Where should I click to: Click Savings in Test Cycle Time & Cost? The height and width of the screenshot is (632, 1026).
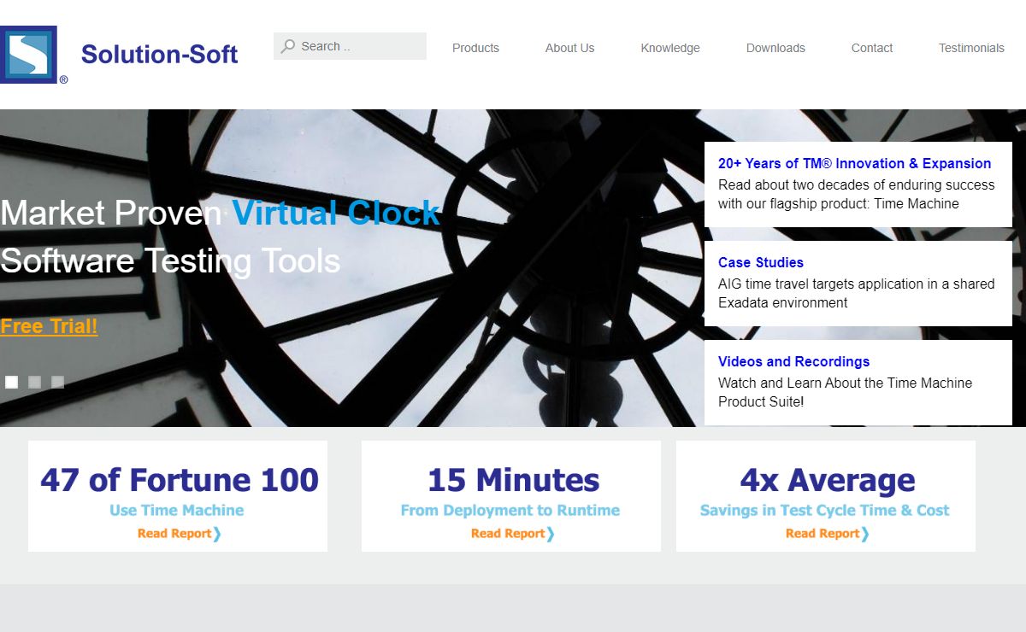[825, 510]
